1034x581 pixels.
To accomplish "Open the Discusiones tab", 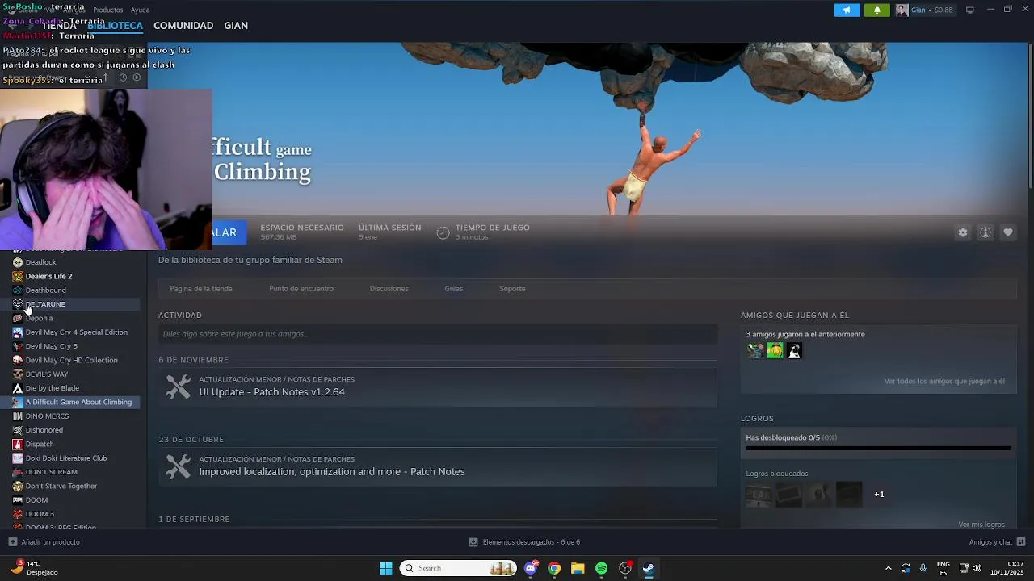I will click(389, 289).
